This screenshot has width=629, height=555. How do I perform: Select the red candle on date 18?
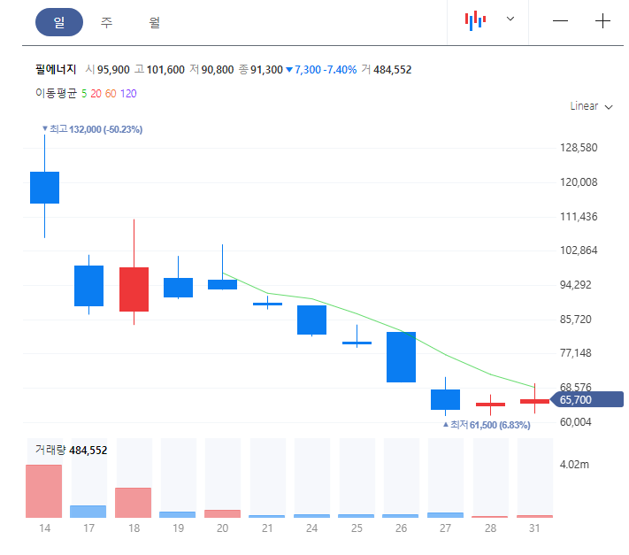tap(134, 289)
